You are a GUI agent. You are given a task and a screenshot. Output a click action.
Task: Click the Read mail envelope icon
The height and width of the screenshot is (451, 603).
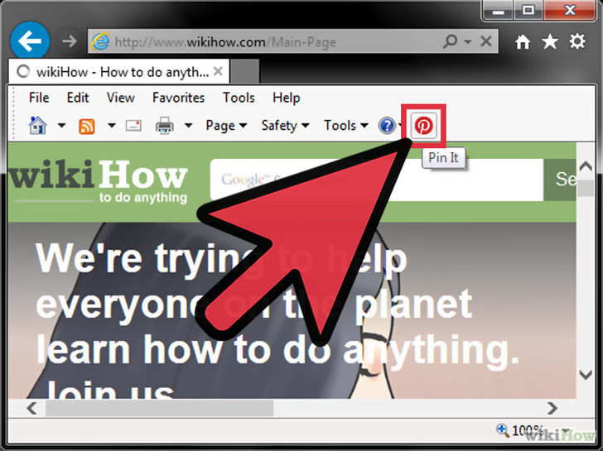133,125
